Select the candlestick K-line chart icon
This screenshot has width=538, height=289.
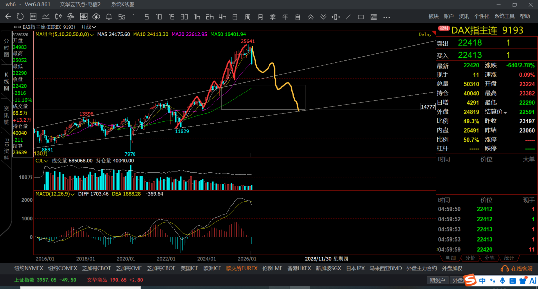pos(59,16)
